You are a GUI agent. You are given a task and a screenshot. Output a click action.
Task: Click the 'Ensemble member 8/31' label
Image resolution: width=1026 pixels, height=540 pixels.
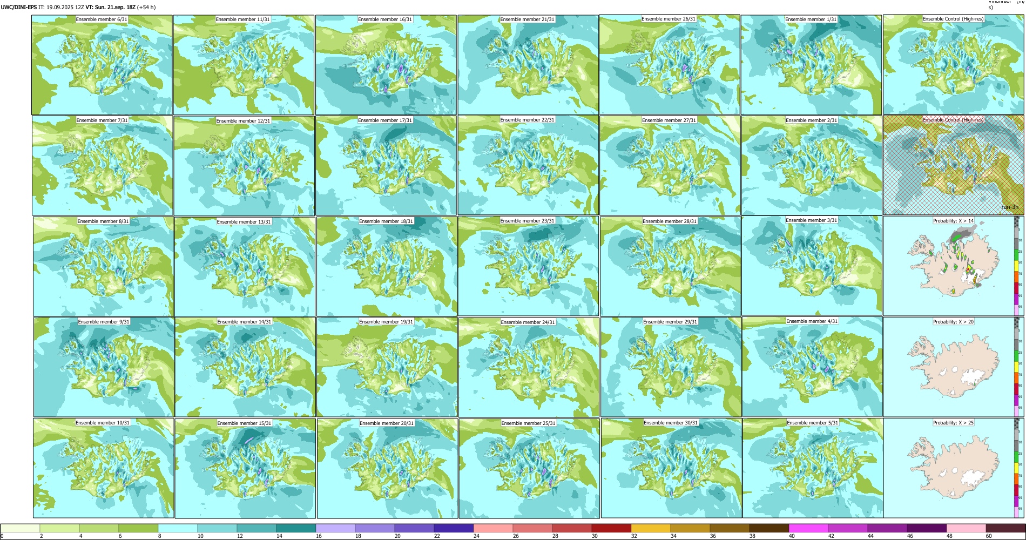(103, 221)
